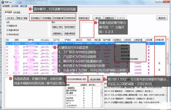
Task: Click the 清空日志 button
Action: [x=162, y=18]
